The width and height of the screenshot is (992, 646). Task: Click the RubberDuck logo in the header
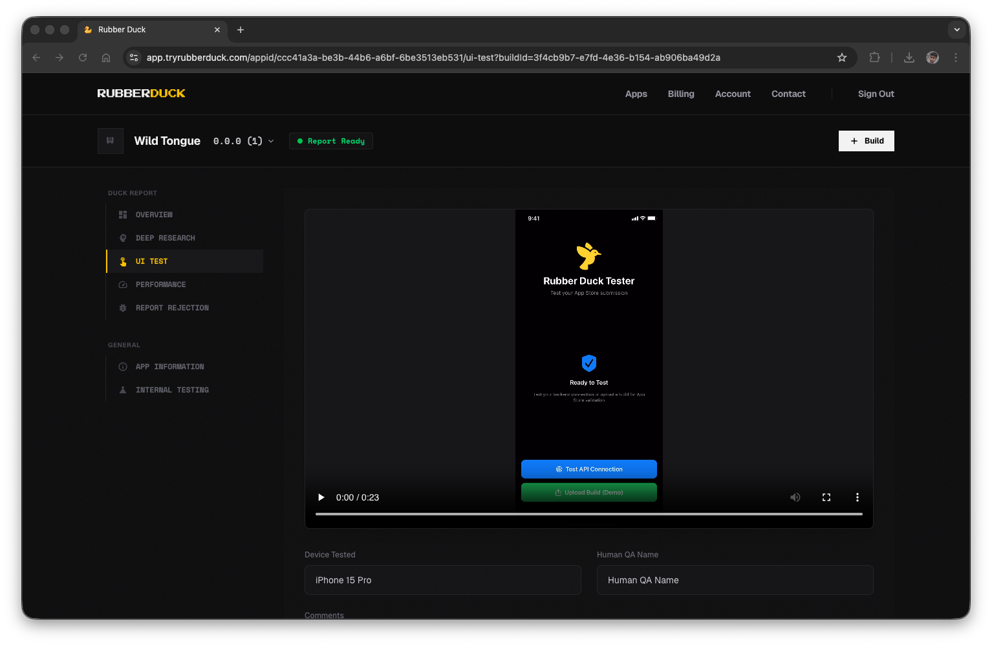(x=140, y=93)
